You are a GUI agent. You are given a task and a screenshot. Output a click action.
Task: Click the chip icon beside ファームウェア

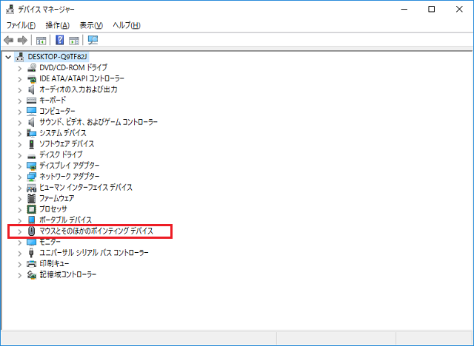coord(31,198)
